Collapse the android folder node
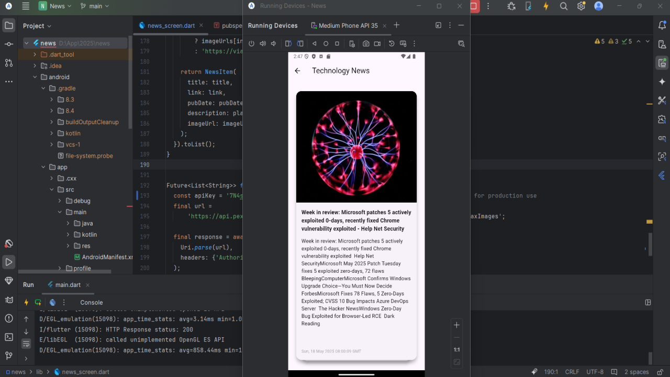This screenshot has width=670, height=377. pyautogui.click(x=35, y=77)
